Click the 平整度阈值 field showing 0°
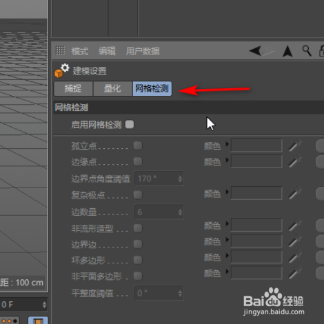This screenshot has width=324, height=324. (159, 293)
